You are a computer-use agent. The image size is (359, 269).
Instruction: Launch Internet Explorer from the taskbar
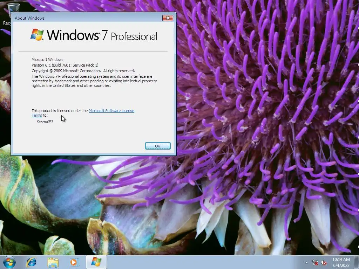click(31, 262)
